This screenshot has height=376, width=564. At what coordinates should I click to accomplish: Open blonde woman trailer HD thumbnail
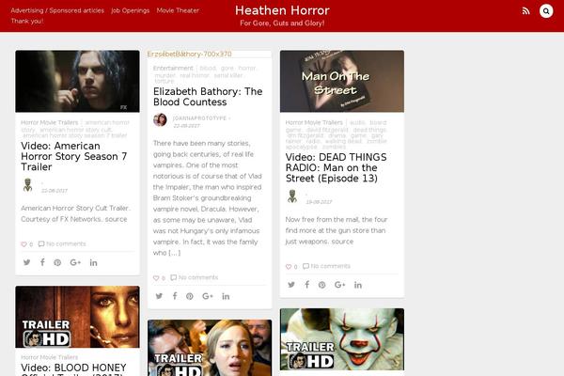click(x=210, y=348)
